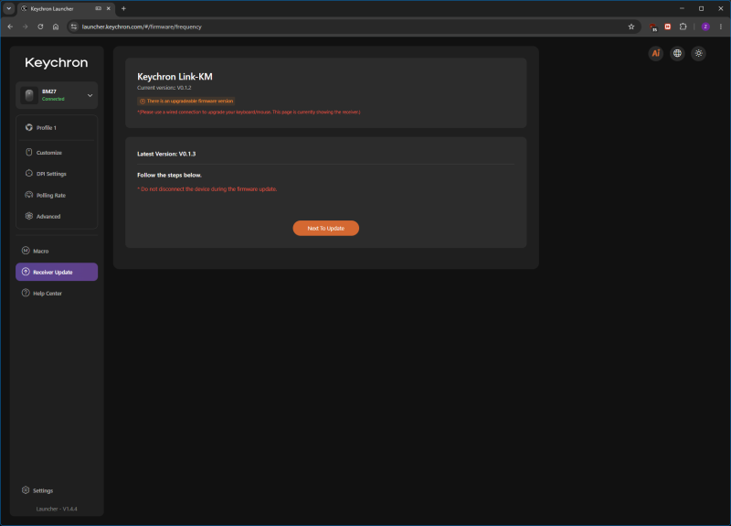This screenshot has height=526, width=731.
Task: Click the Receiver Update arrow icon
Action: click(26, 272)
